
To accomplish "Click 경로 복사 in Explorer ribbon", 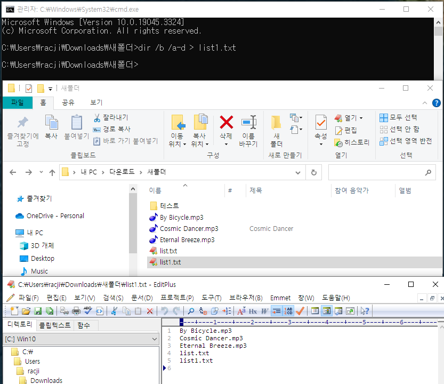I will [112, 129].
